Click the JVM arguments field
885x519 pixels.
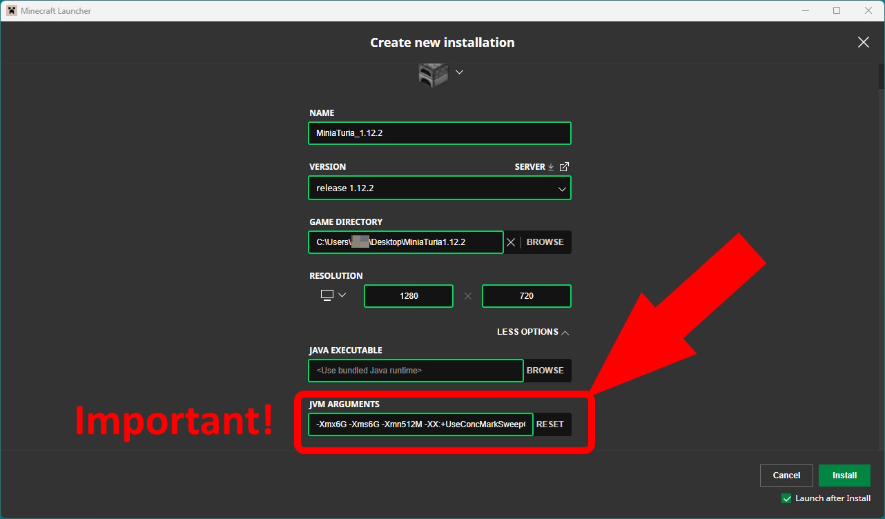coord(420,424)
